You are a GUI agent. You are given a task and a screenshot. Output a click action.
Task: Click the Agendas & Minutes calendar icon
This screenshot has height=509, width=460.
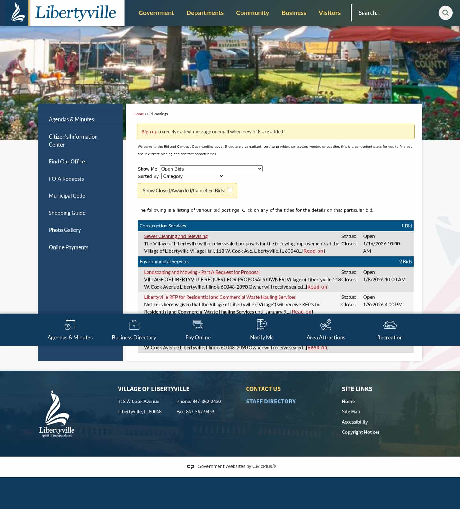click(70, 325)
